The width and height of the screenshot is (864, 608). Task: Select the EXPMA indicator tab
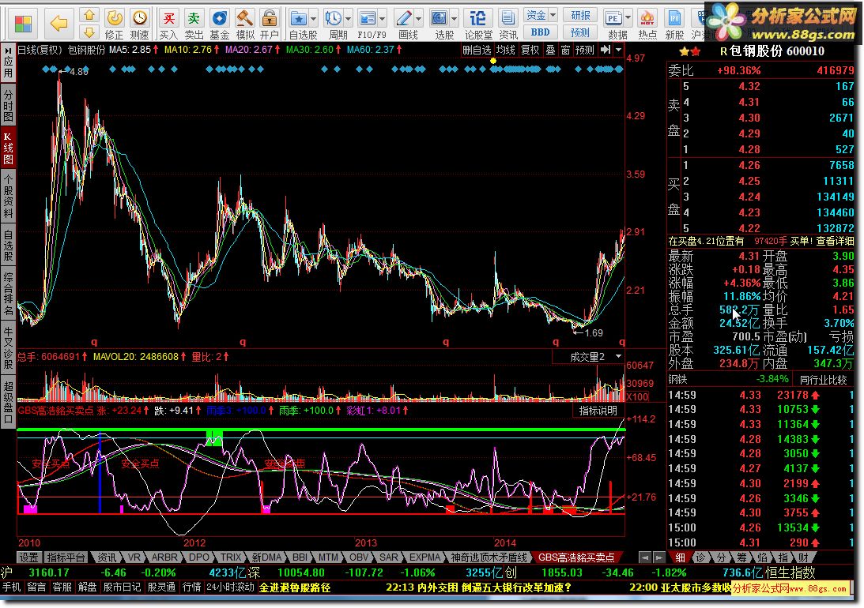pos(424,557)
